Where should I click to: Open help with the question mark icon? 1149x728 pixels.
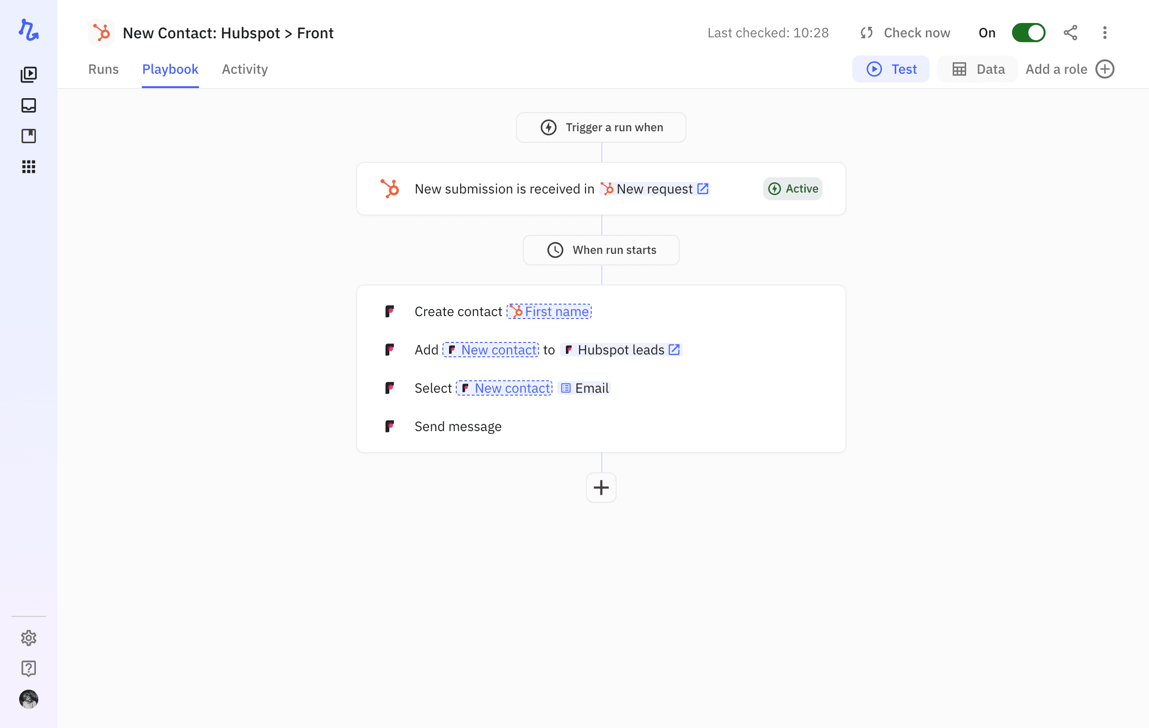click(x=29, y=668)
